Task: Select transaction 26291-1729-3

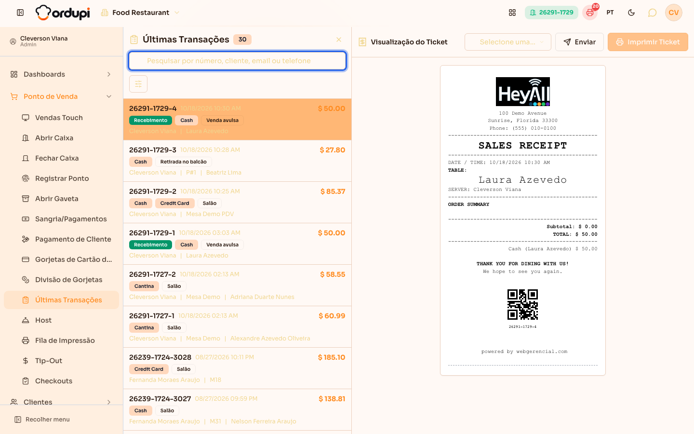Action: 237,161
